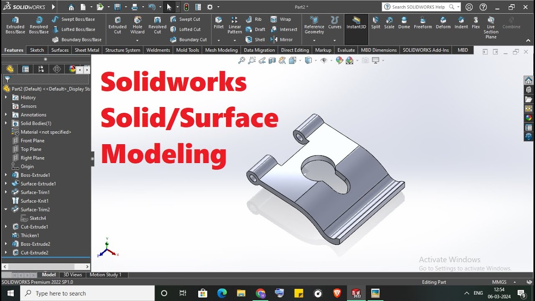Click the Intersect feature
This screenshot has height=301, width=535.
pos(284,29)
